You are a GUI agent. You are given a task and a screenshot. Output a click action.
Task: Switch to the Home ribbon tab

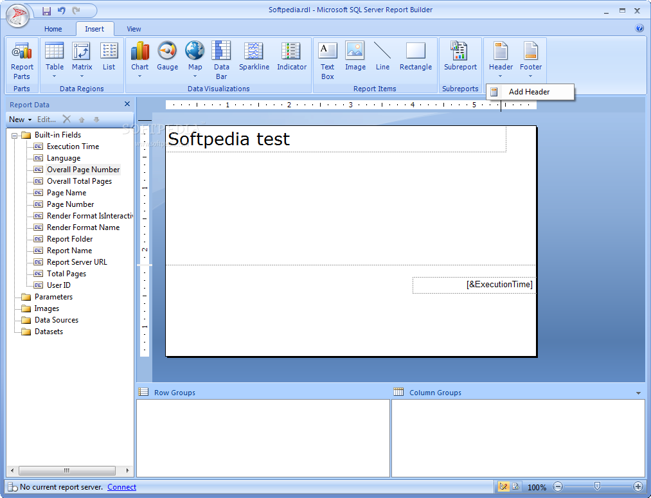(53, 29)
